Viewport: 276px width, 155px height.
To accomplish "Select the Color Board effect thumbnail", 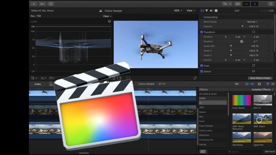I will [x=242, y=100].
